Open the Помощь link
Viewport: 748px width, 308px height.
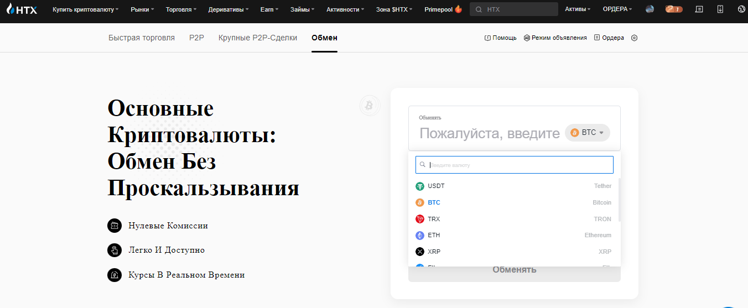501,38
